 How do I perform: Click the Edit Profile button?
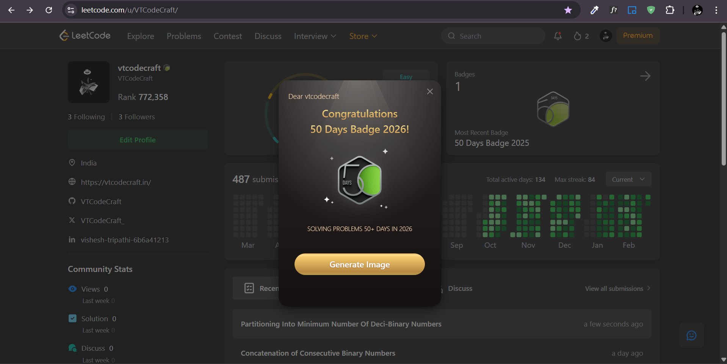point(138,140)
